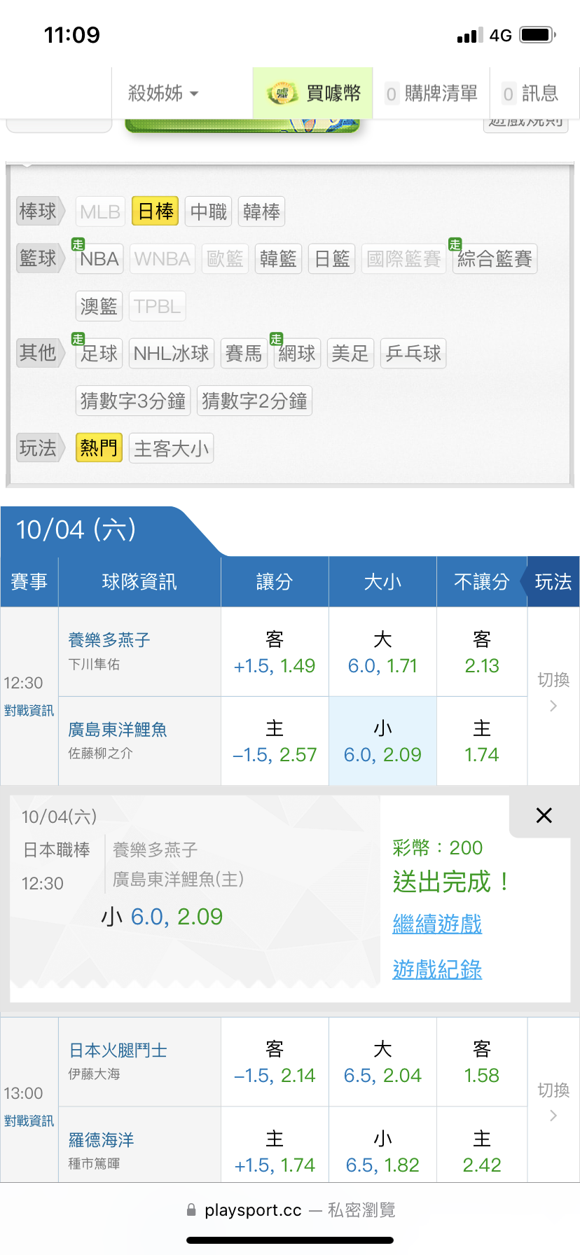Click the 遊戲紀錄 link
The height and width of the screenshot is (1255, 580).
(437, 970)
